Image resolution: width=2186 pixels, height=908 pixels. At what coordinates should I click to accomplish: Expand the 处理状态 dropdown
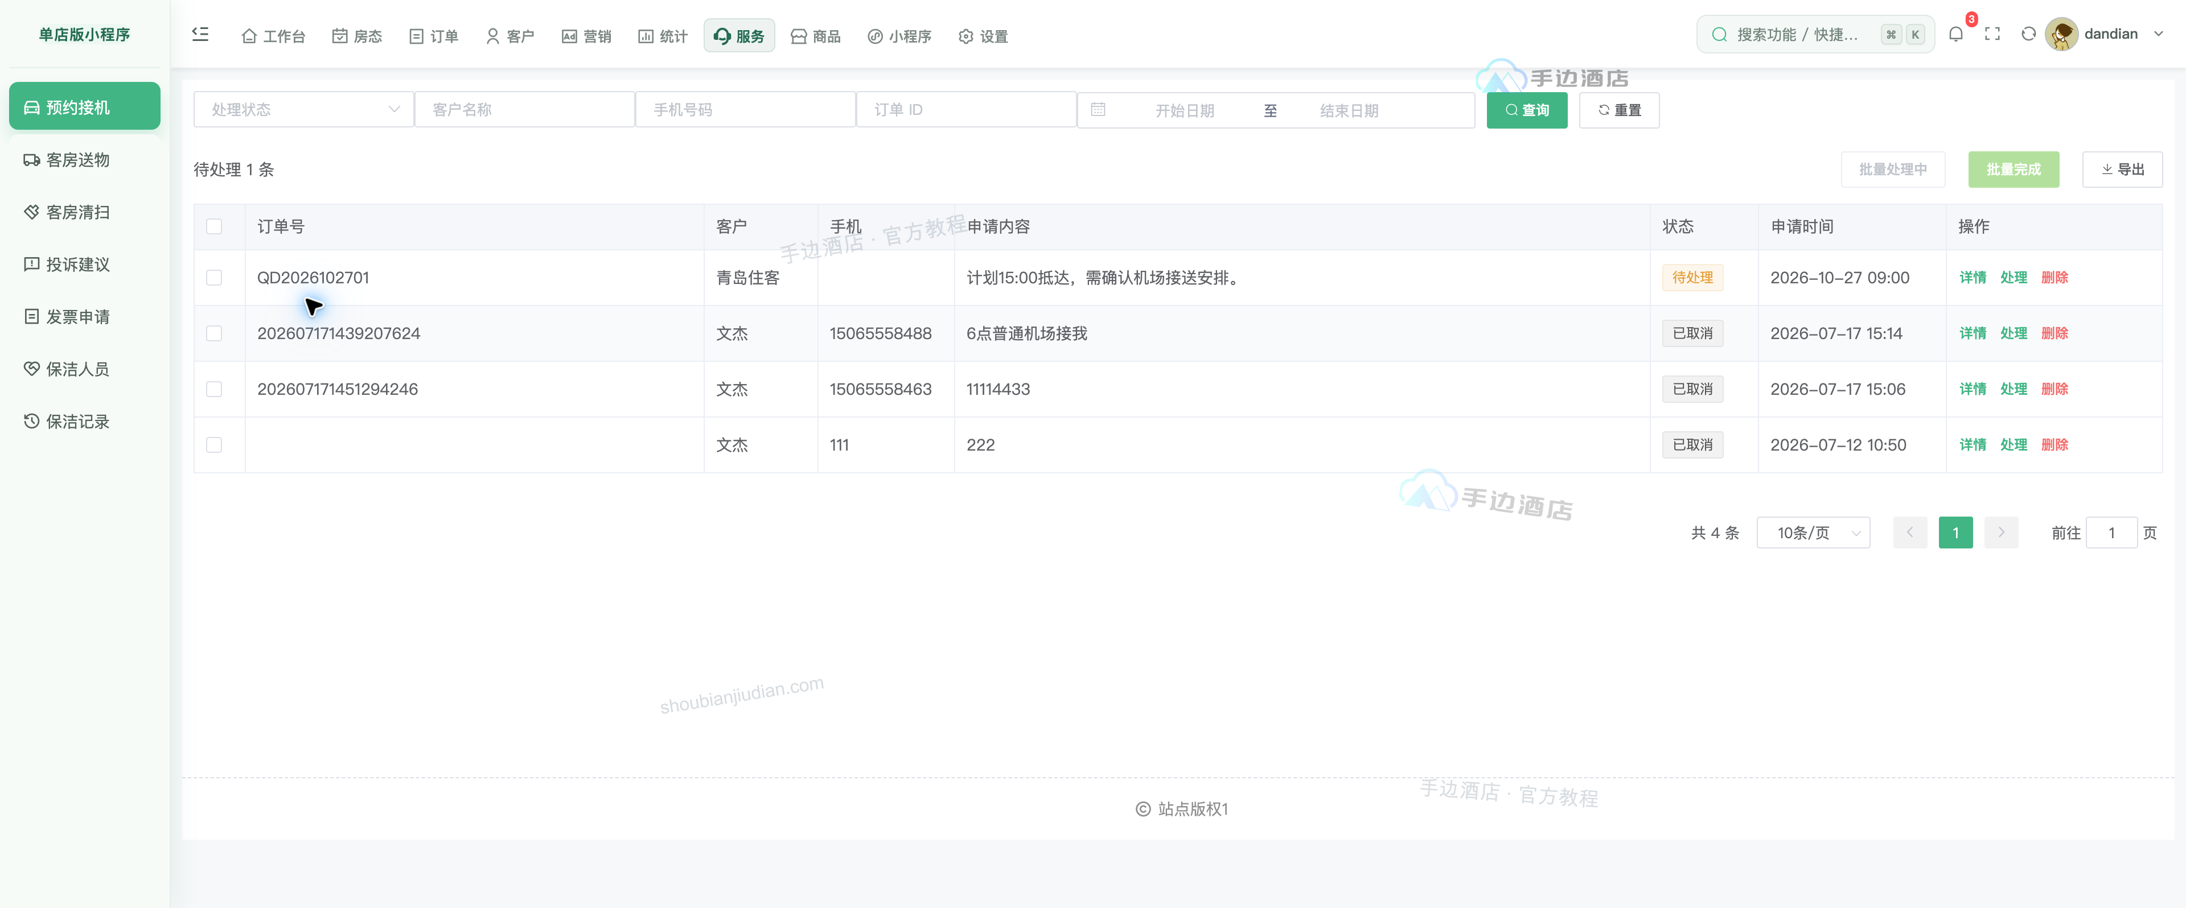[304, 109]
